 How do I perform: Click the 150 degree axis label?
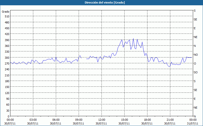click(x=7, y=87)
